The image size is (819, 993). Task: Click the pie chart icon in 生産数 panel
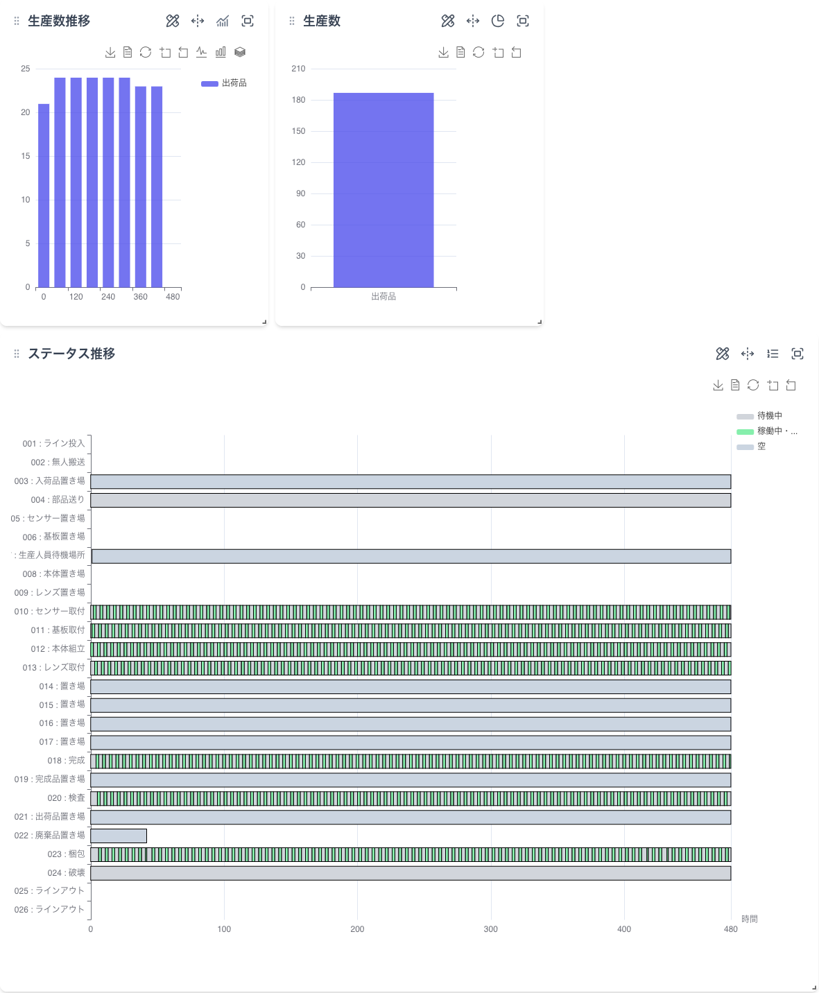tap(498, 21)
